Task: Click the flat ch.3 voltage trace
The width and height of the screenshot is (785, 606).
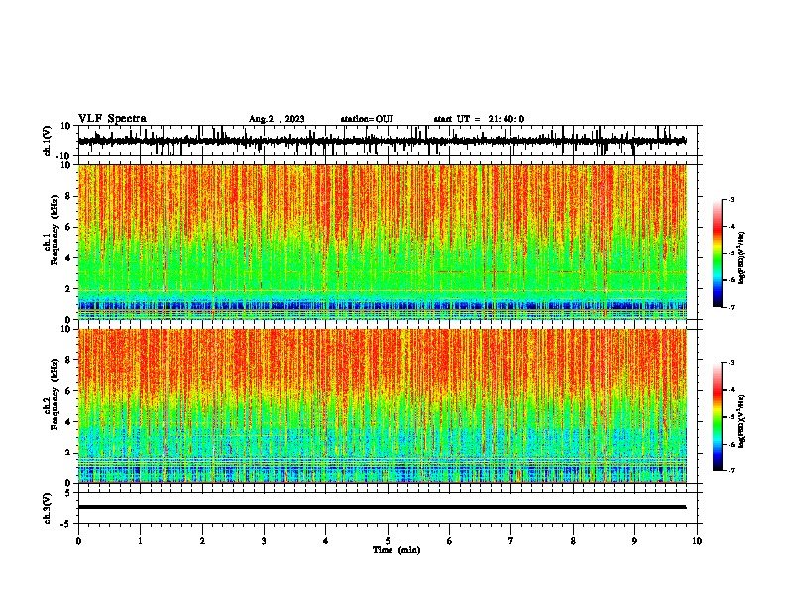Action: 382,507
